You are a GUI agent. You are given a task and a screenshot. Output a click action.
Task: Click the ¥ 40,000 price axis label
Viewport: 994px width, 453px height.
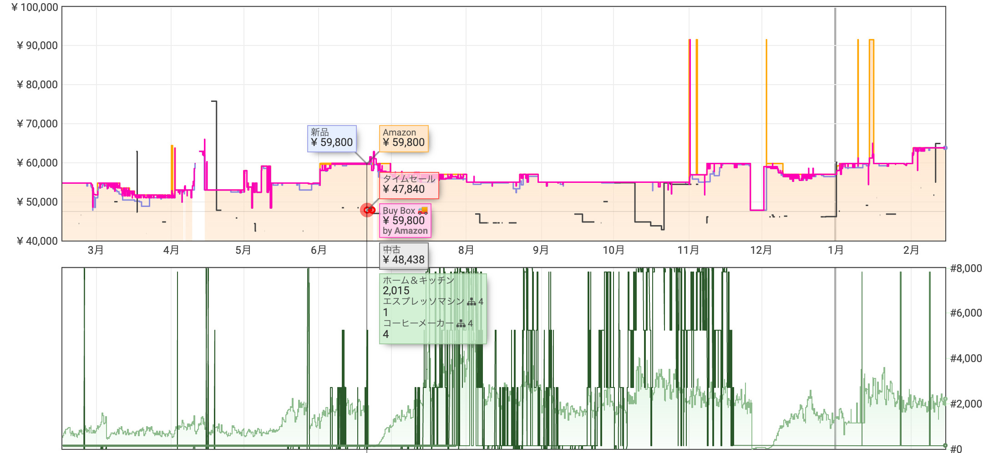37,241
